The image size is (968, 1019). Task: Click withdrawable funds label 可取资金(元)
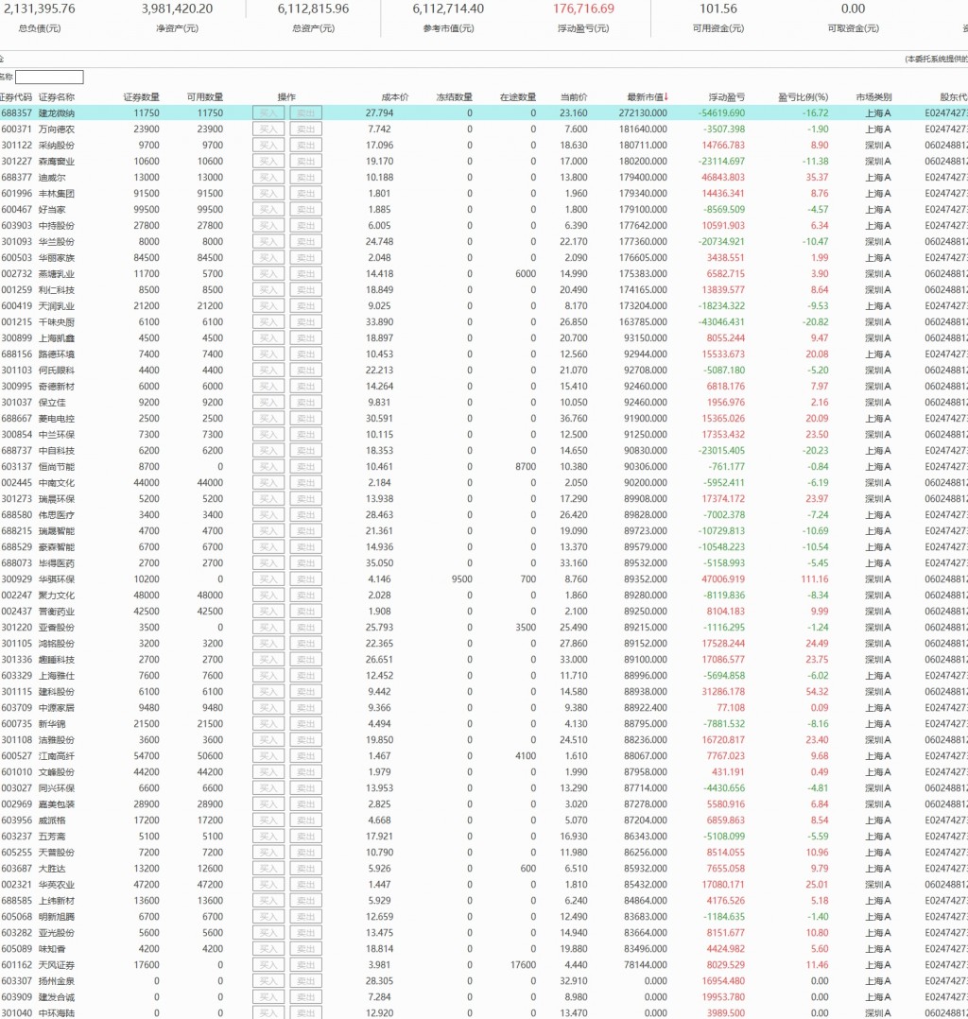853,28
